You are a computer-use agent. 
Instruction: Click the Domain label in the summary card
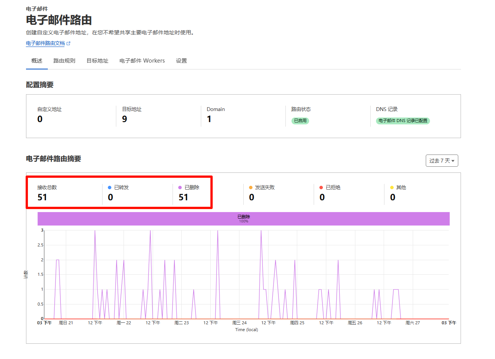[216, 109]
